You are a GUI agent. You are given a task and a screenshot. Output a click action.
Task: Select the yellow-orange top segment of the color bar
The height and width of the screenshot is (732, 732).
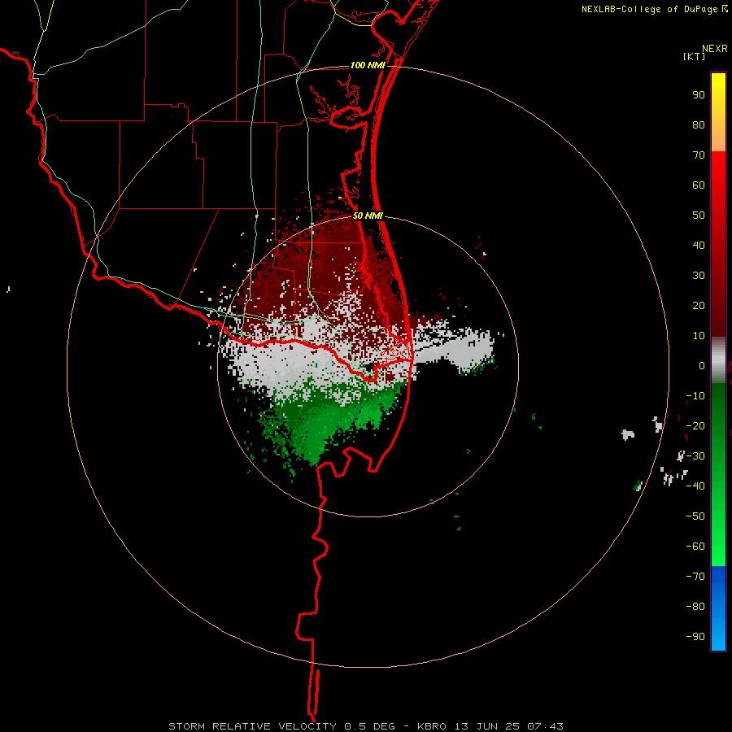(718, 112)
